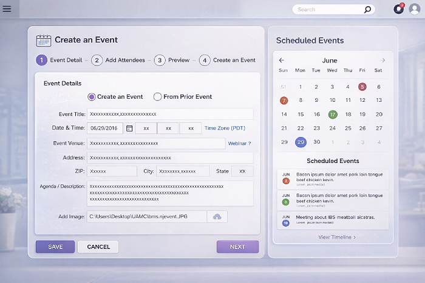
Task: Click the cloud upload image icon
Action: click(217, 216)
